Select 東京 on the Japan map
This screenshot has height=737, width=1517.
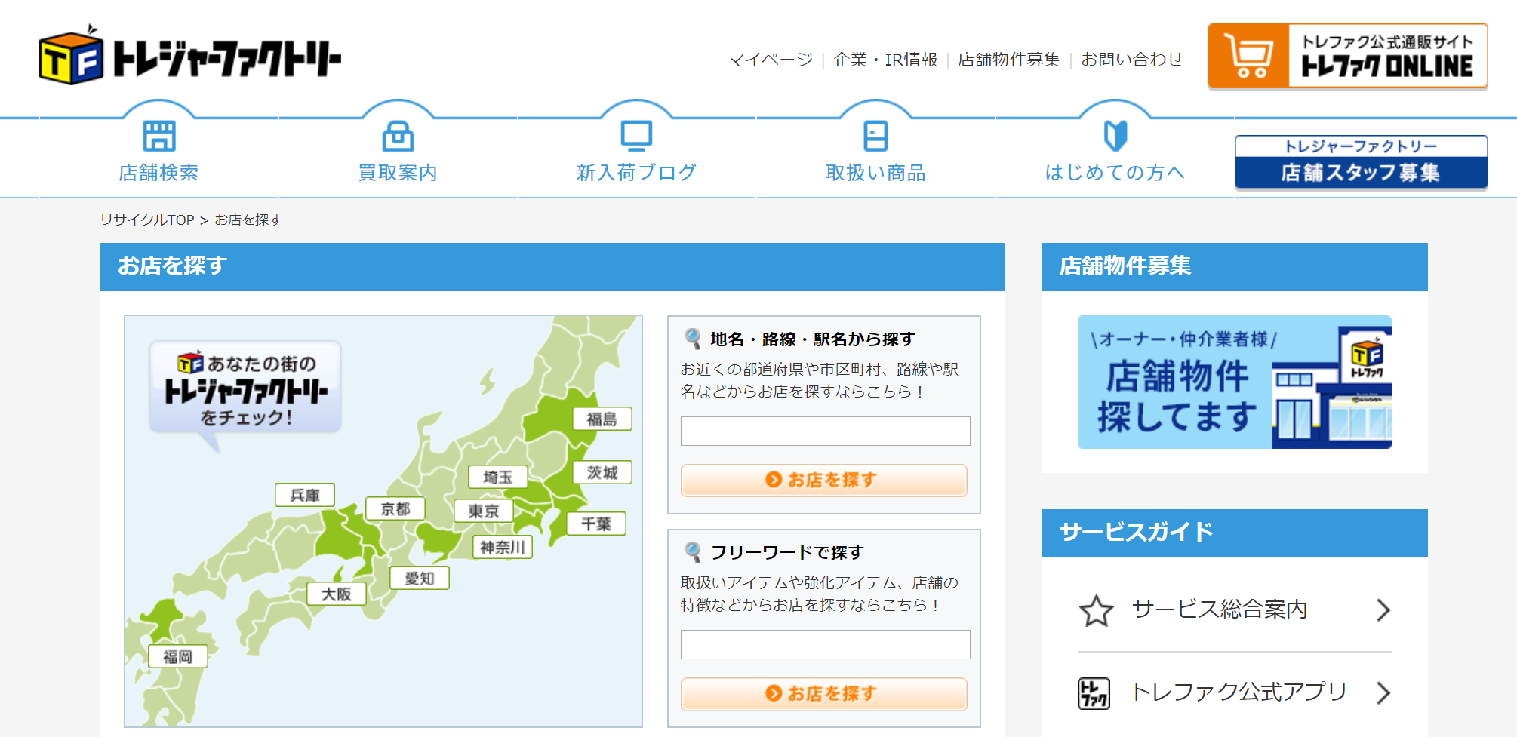pos(484,511)
